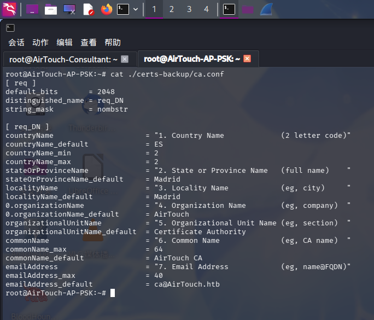Viewport: 374px width, 320px height.
Task: Open the Wireshark shark-fin taskbar window
Action: (x=266, y=9)
